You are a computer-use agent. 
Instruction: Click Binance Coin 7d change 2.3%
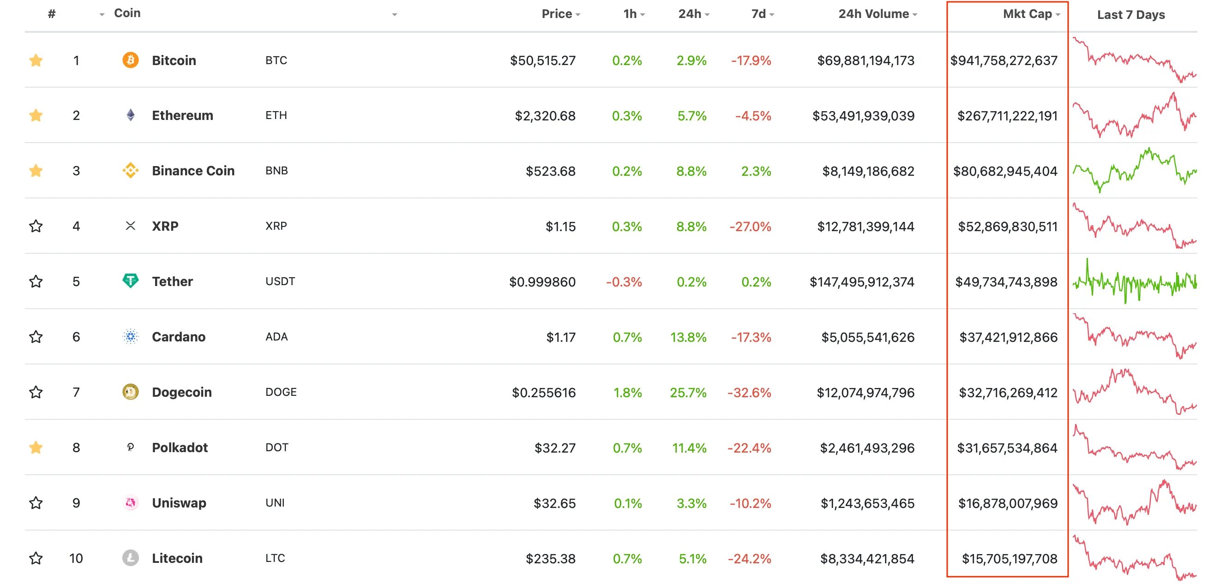(756, 171)
